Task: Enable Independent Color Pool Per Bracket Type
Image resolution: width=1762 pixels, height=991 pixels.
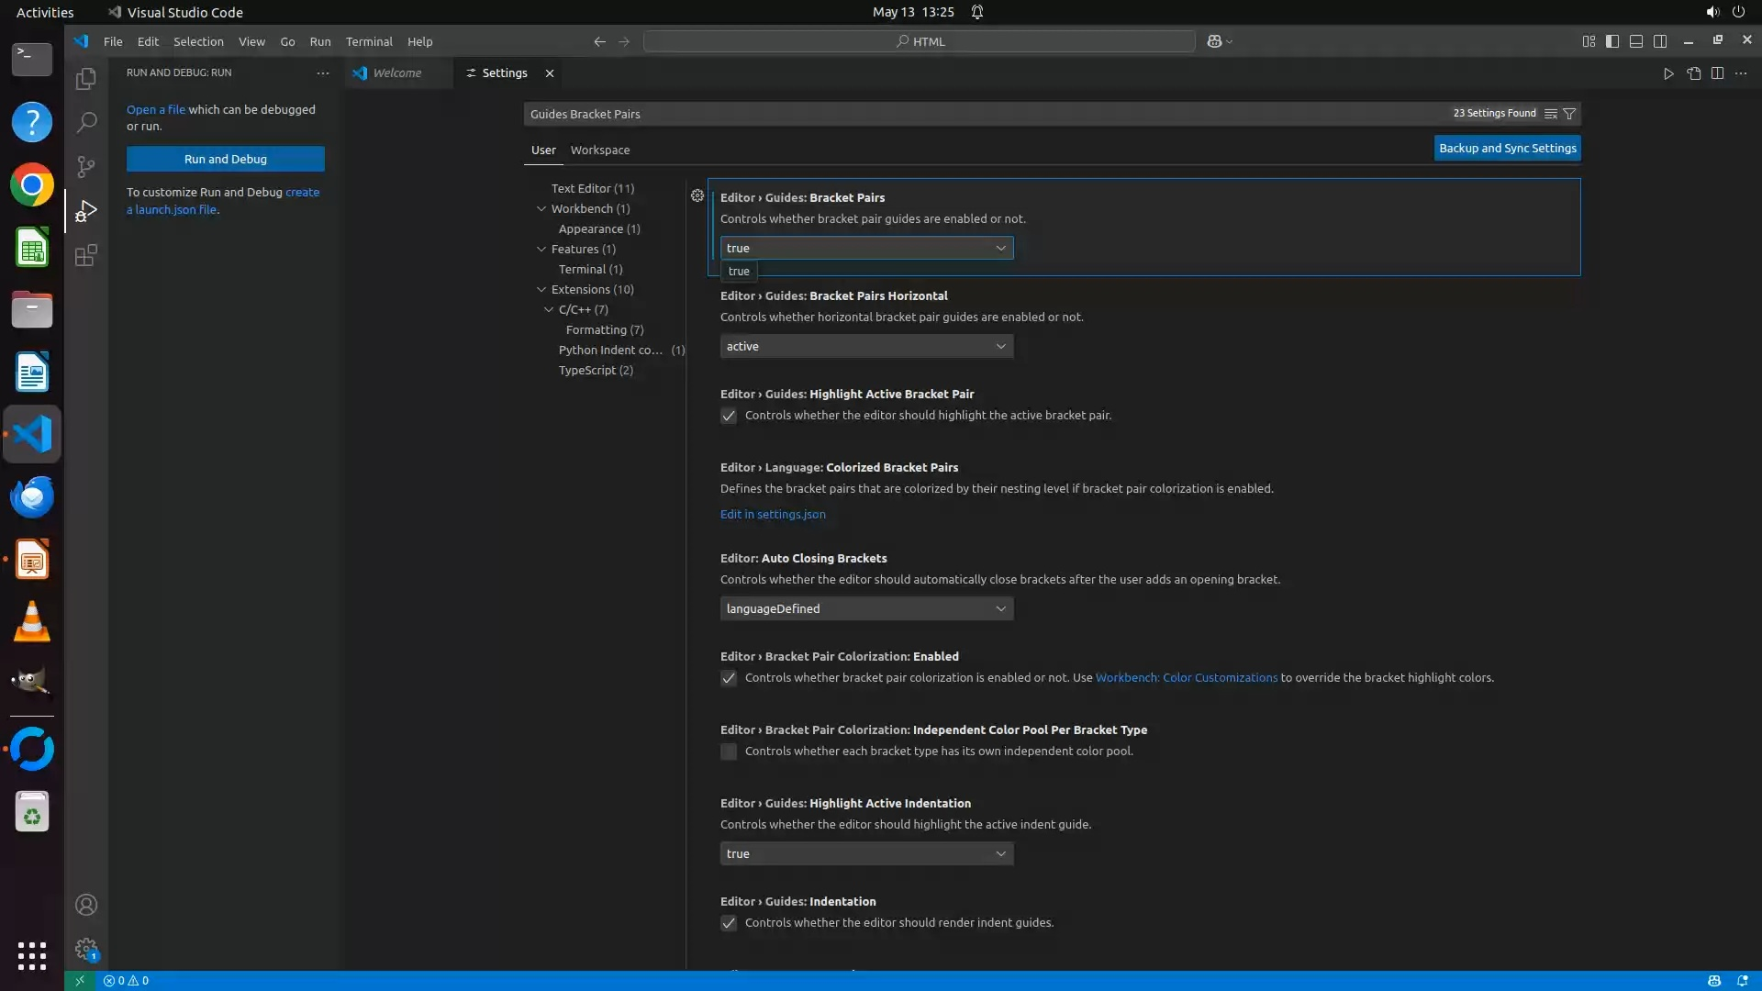Action: 729,752
